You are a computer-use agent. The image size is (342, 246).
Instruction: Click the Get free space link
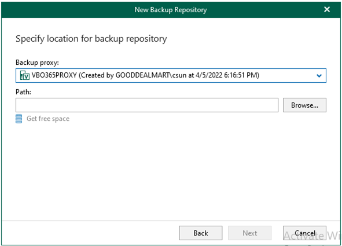(48, 119)
